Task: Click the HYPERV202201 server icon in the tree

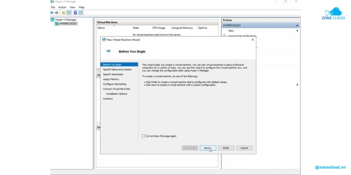Action: point(57,24)
